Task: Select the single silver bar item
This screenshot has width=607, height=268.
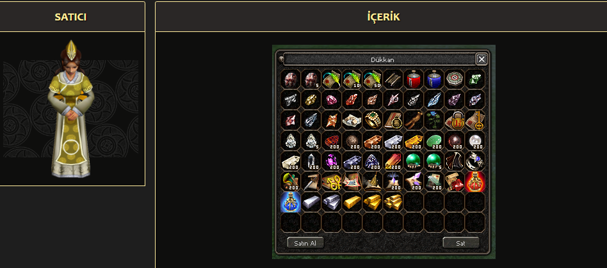Action: [x=311, y=202]
